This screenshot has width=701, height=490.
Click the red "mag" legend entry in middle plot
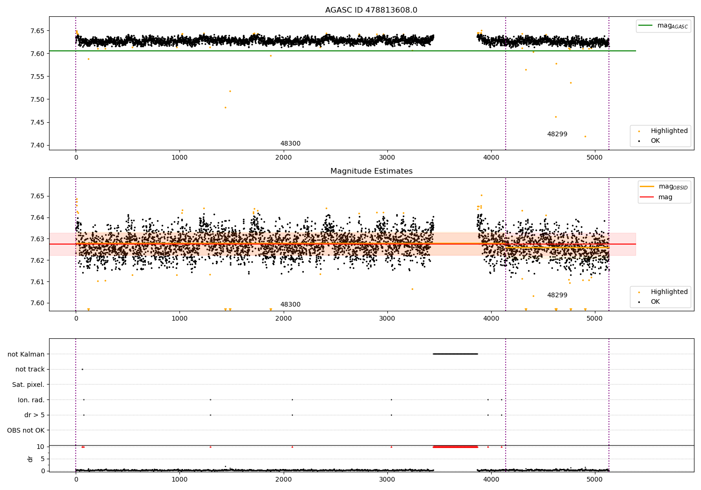(656, 197)
